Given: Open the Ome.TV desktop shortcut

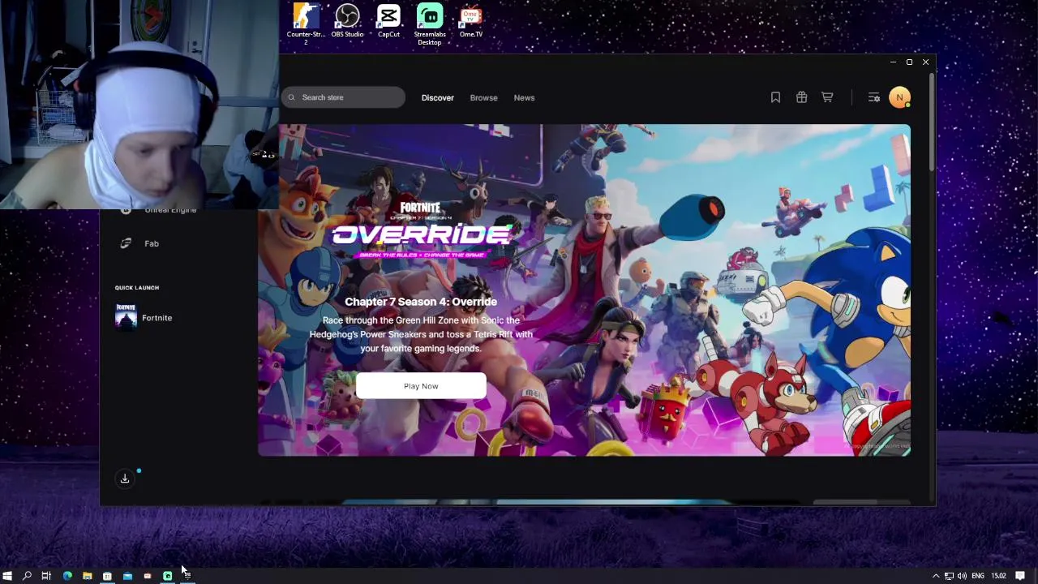Looking at the screenshot, I should tap(471, 21).
